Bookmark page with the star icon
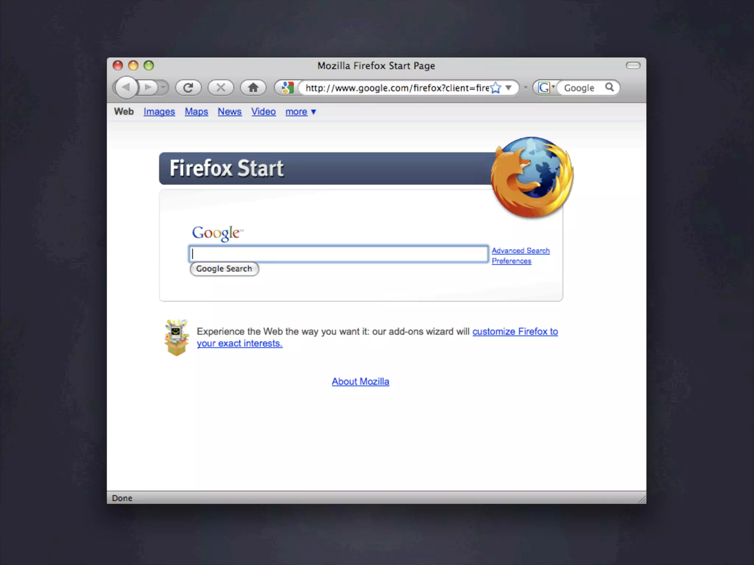The height and width of the screenshot is (565, 754). coord(496,88)
